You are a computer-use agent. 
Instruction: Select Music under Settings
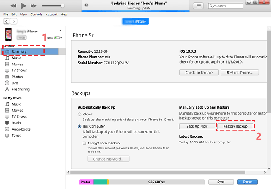pyautogui.click(x=16, y=58)
